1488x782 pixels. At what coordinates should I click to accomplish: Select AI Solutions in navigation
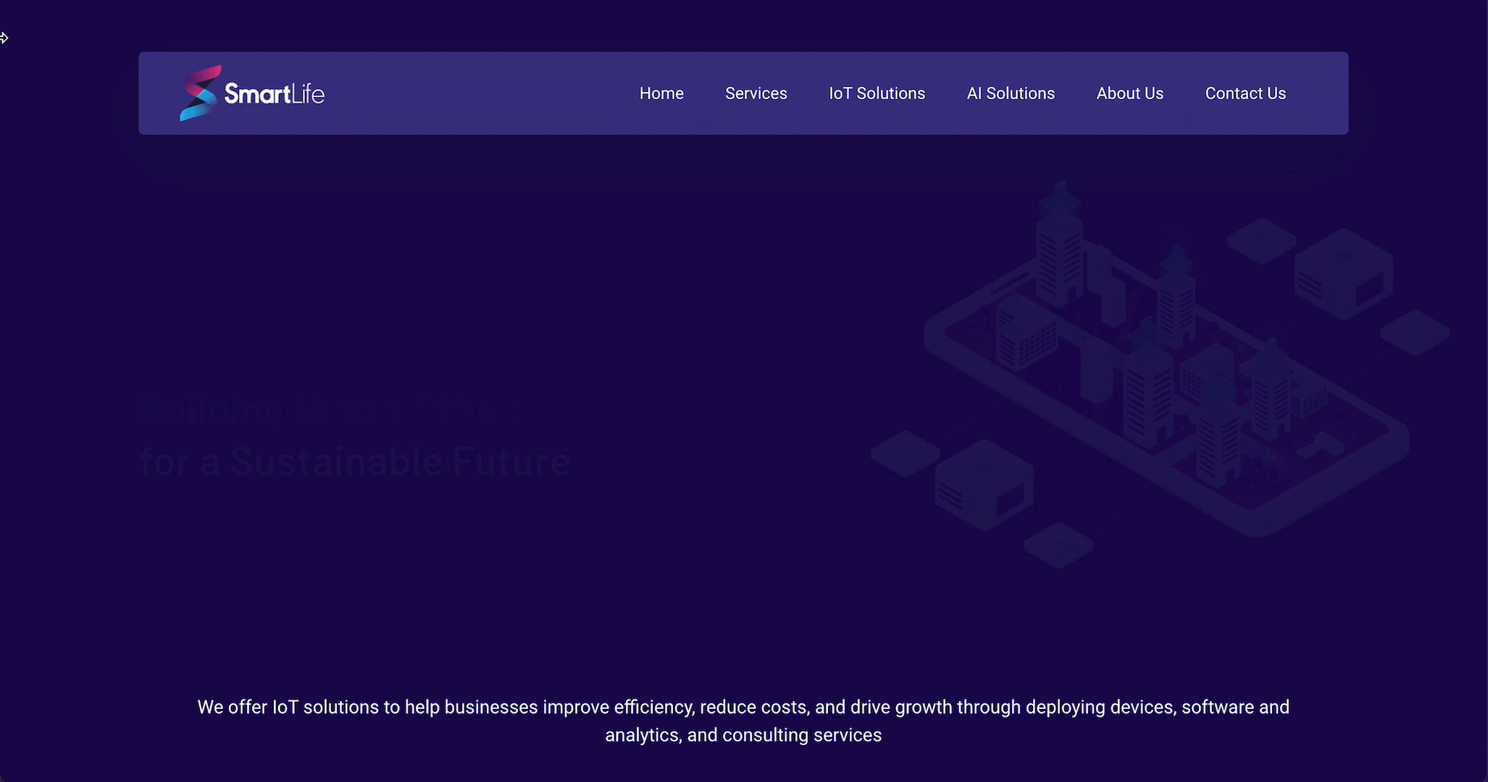click(x=1010, y=93)
